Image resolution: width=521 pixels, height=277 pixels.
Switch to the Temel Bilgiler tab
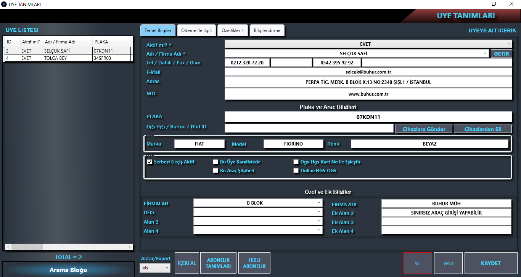(x=158, y=30)
